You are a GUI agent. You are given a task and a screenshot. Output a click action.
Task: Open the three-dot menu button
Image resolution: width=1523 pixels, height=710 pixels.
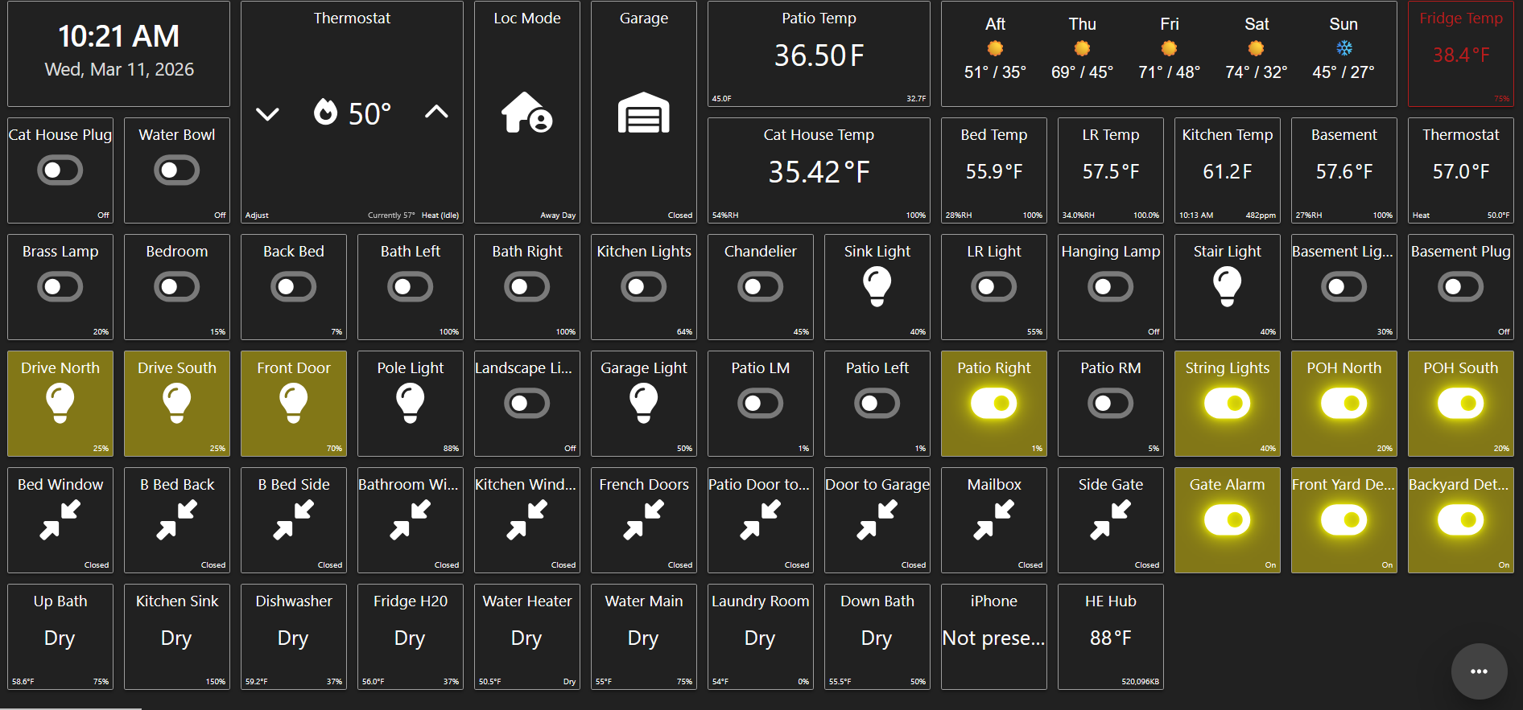pyautogui.click(x=1479, y=671)
